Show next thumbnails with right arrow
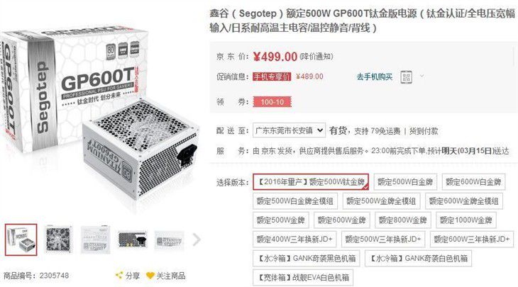 197,240
